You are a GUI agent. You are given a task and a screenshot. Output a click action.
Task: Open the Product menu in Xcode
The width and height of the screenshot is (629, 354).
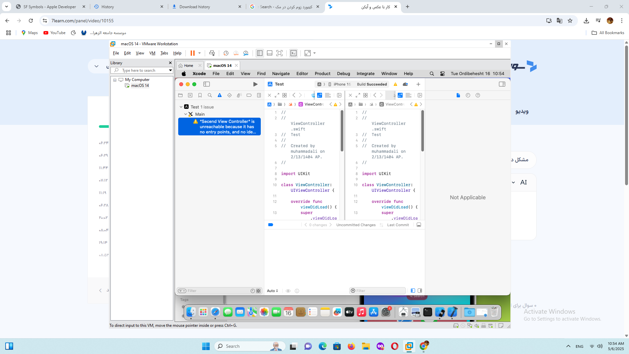pyautogui.click(x=322, y=74)
